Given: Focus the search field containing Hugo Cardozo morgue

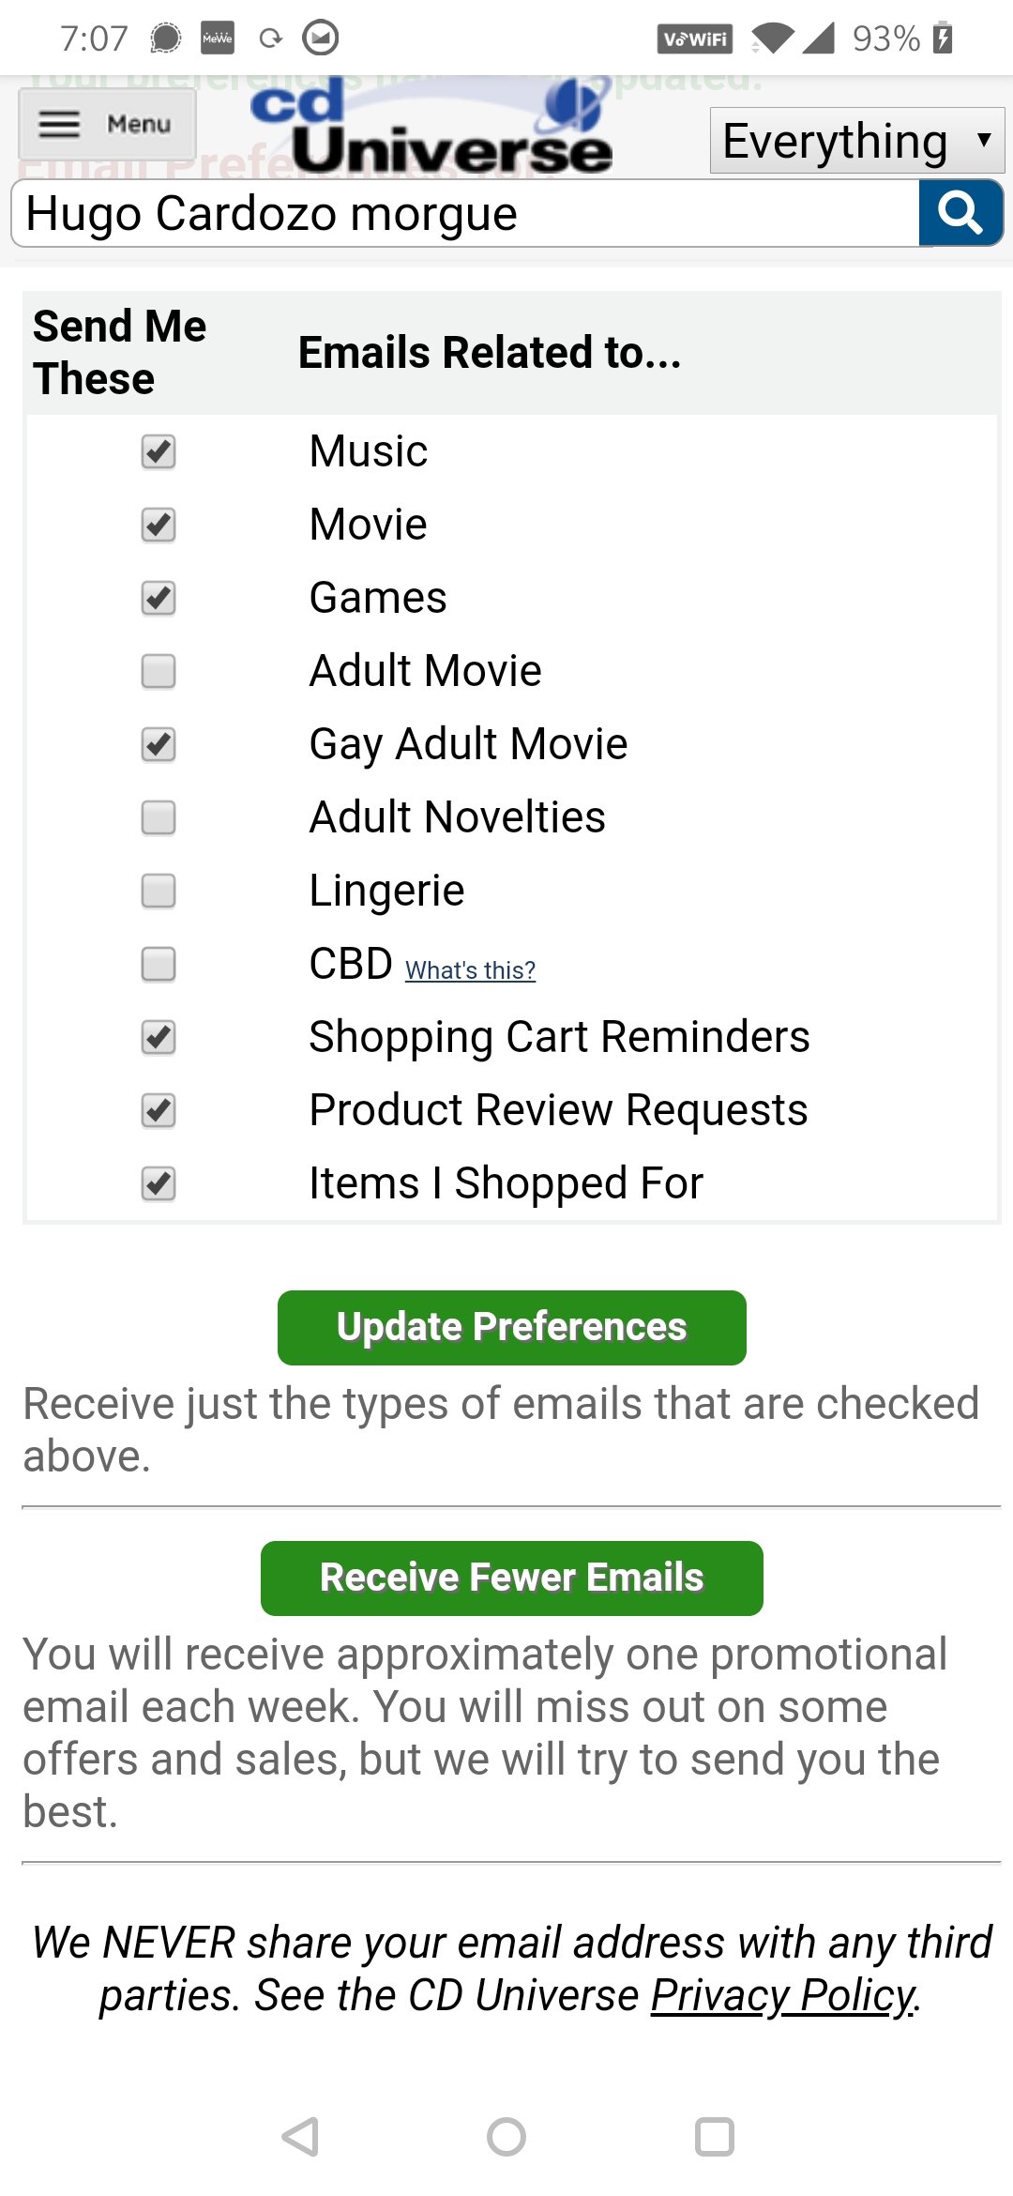Looking at the screenshot, I should [464, 213].
